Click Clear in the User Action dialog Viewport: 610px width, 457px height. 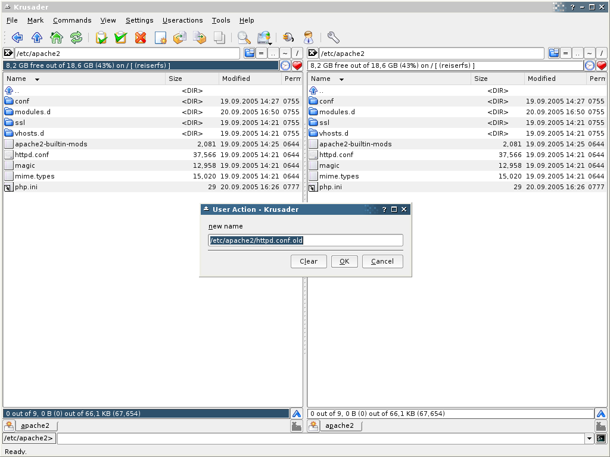(x=309, y=261)
